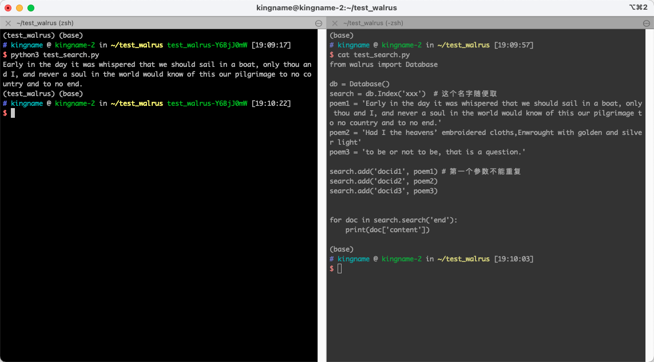
Task: Click search.add('docid3', poem3) line
Action: (x=384, y=191)
